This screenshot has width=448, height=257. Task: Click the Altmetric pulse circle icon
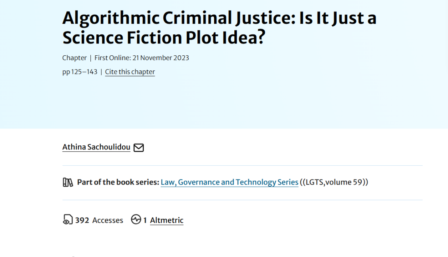(136, 219)
